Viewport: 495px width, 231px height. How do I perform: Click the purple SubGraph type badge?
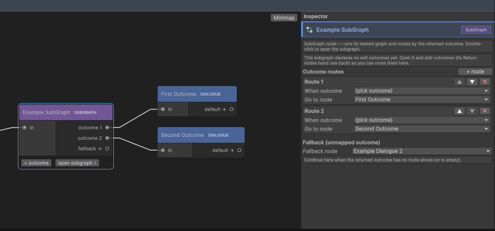pos(476,30)
